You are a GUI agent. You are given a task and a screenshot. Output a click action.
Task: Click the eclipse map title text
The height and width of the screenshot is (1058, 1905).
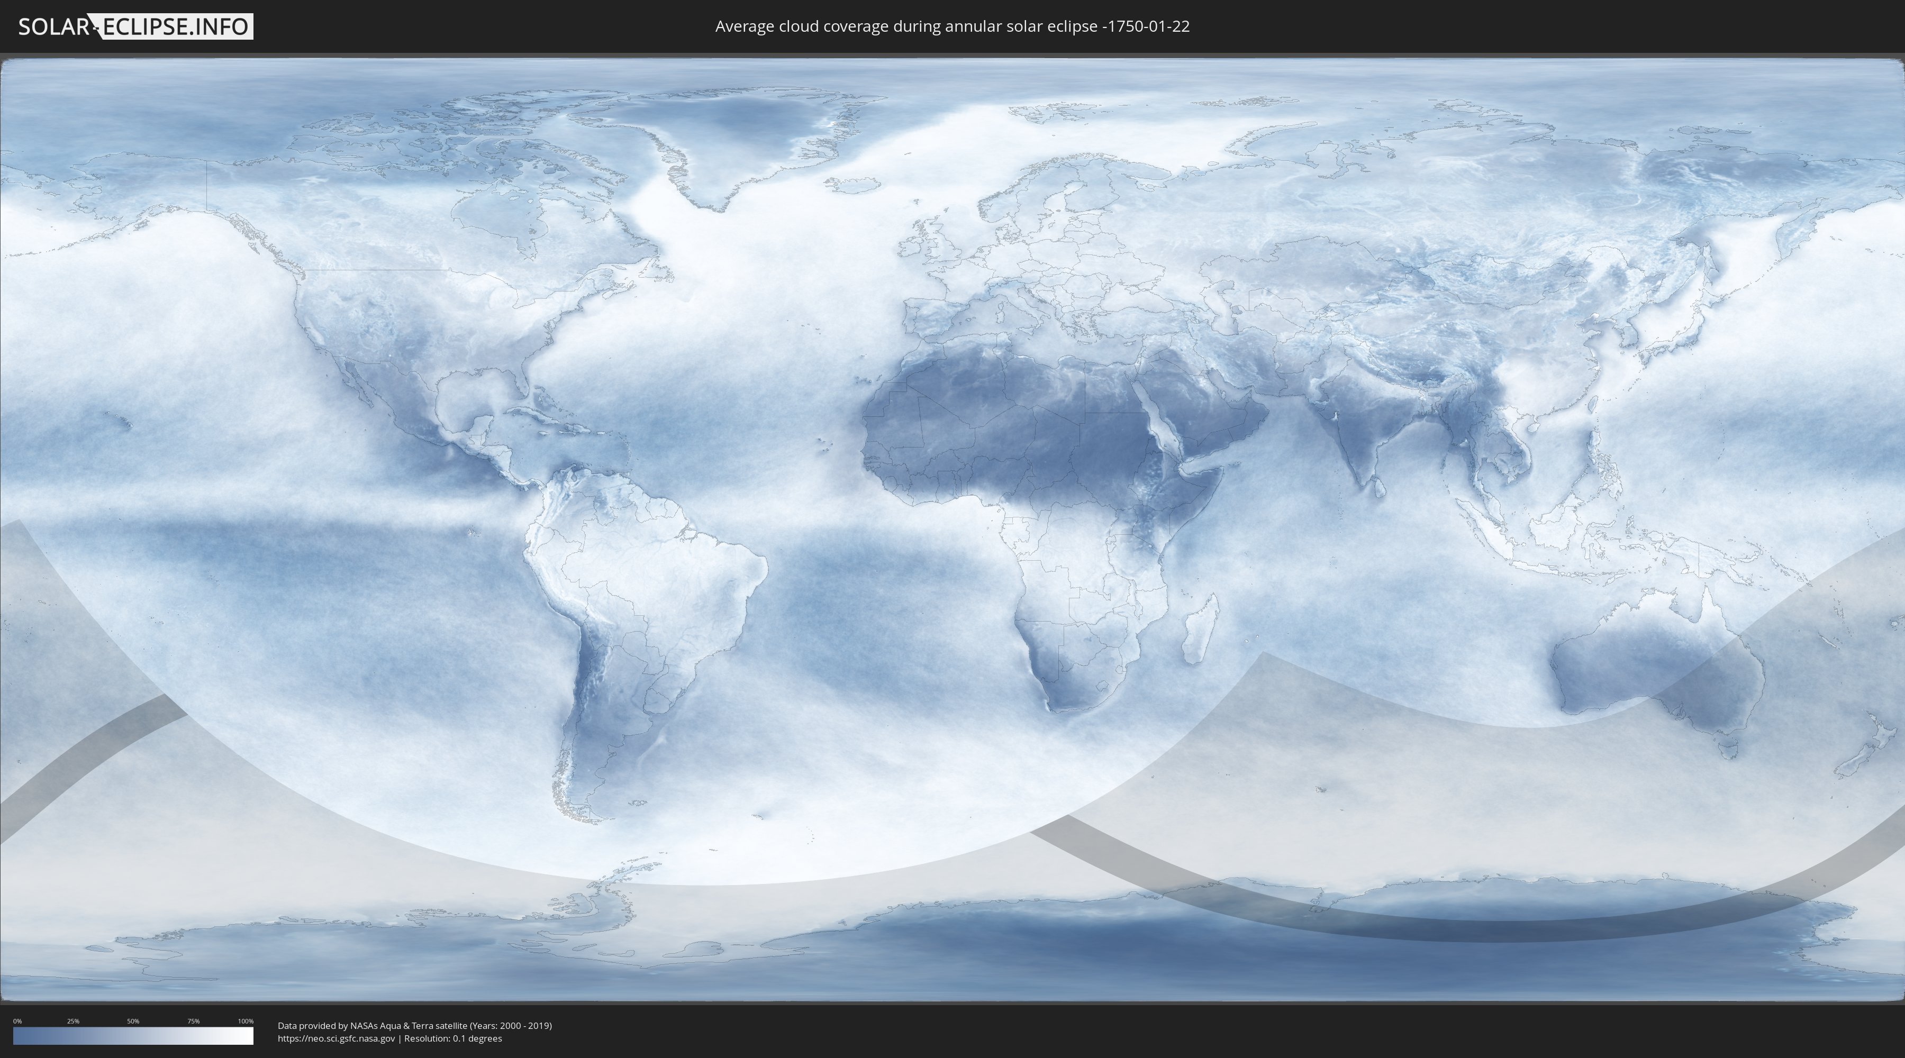(952, 26)
